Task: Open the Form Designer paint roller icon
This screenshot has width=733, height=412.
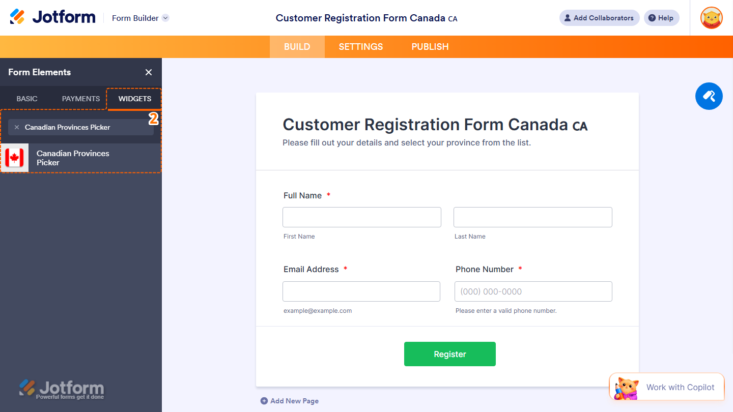Action: [709, 96]
